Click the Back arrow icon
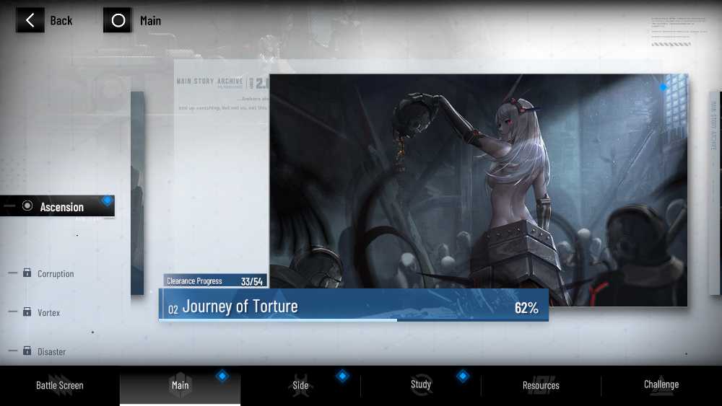 tap(30, 20)
